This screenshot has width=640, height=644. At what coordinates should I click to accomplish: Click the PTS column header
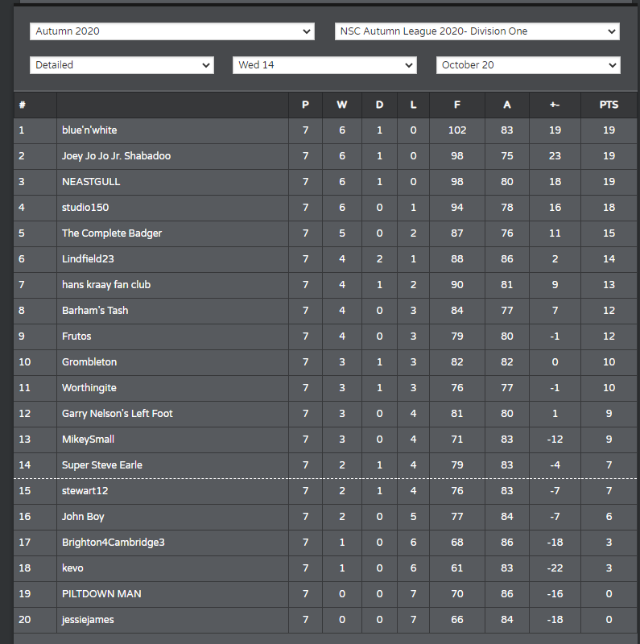(609, 105)
